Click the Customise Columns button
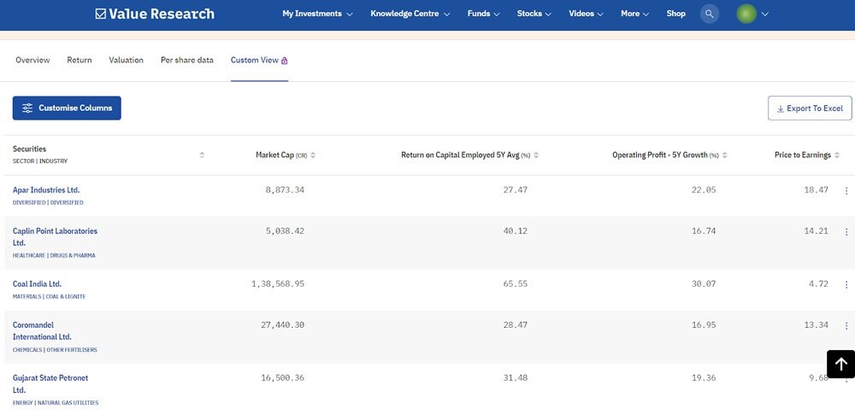 pos(67,108)
